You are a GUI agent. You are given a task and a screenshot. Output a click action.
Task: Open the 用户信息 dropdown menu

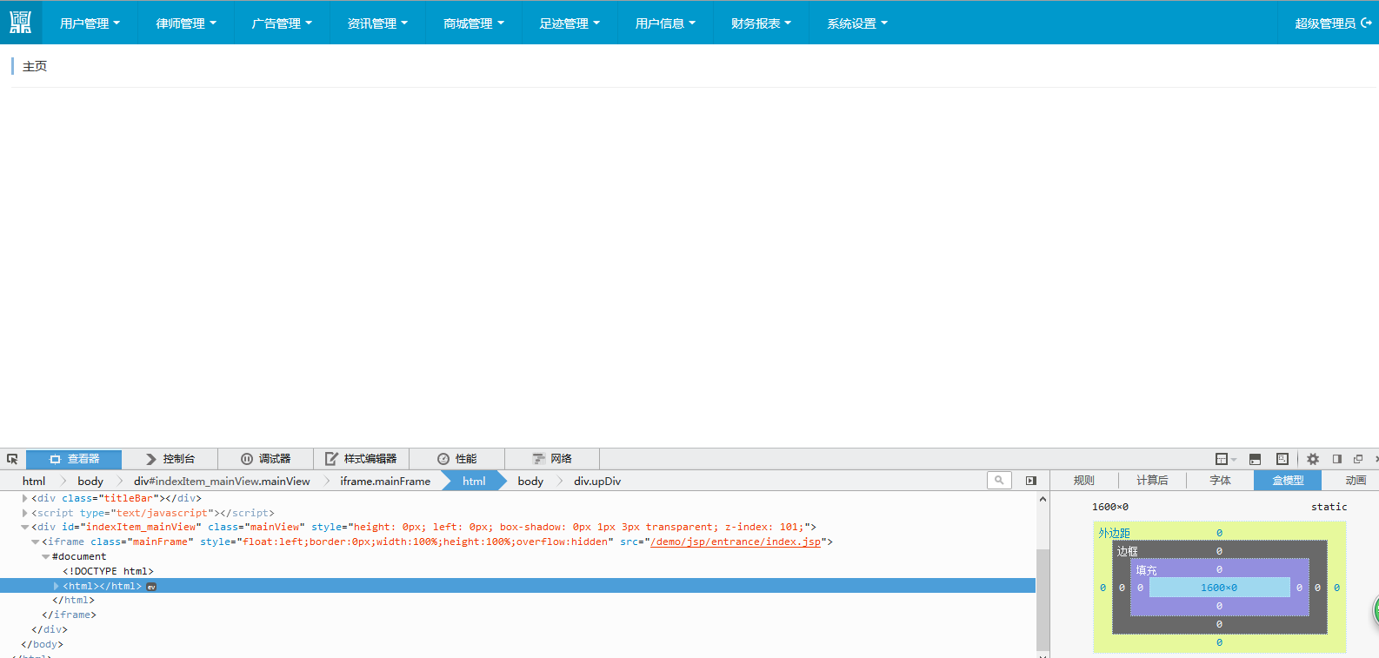tap(665, 23)
